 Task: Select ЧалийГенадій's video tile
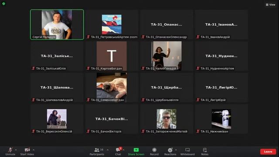pyautogui.click(x=167, y=56)
